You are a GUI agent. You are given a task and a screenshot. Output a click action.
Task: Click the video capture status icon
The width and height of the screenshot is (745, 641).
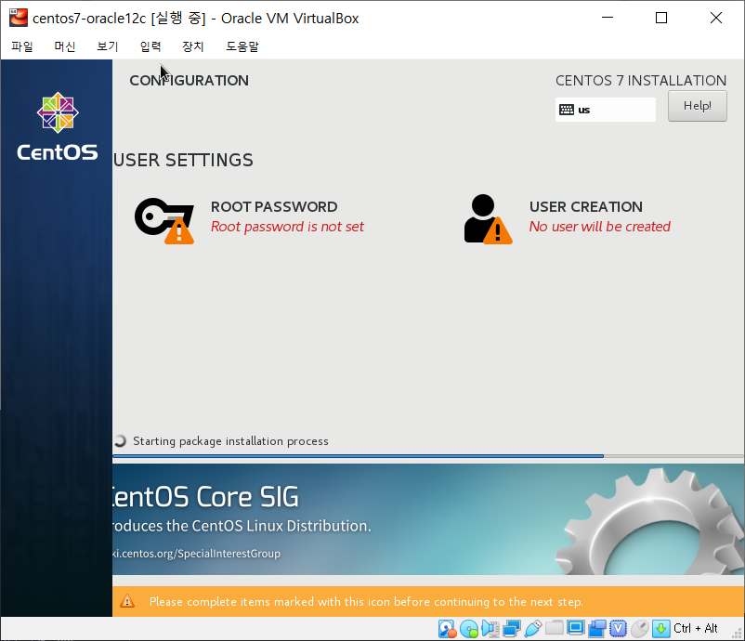596,629
